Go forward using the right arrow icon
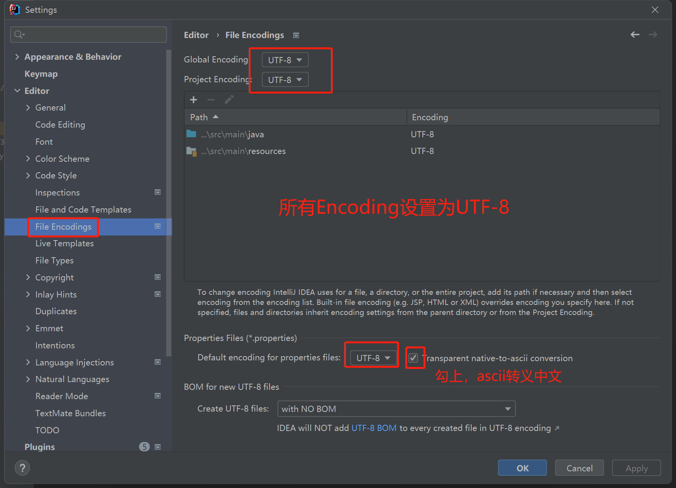The height and width of the screenshot is (488, 676). [653, 35]
